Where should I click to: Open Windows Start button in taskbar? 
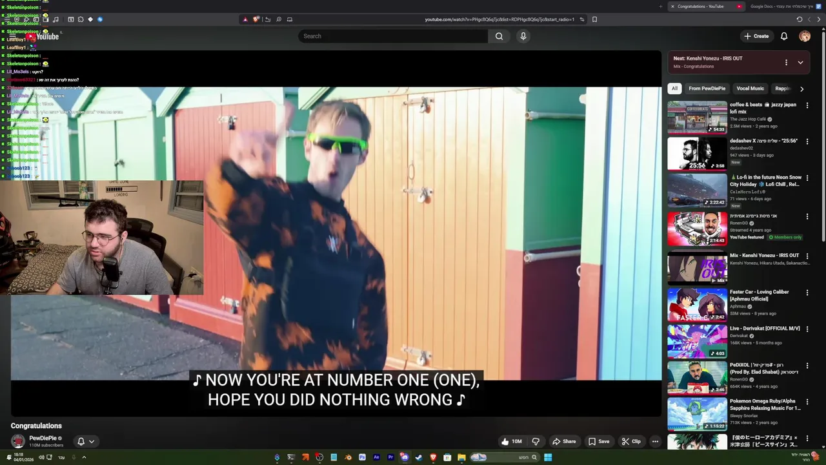(548, 457)
